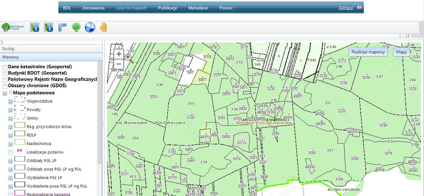Select the first map info tool icon
This screenshot has height=196, width=424.
(x=35, y=27)
